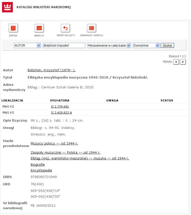Click the OGRANICZ / SORTUJ label text
The image size is (191, 215).
[91, 35]
